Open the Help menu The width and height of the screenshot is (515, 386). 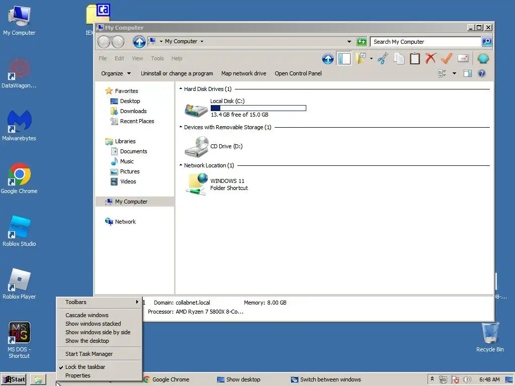177,58
